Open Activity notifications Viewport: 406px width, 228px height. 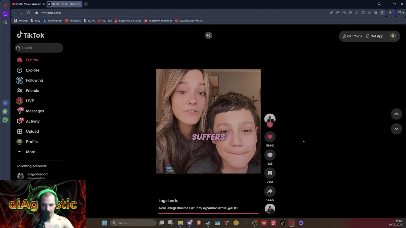point(28,121)
